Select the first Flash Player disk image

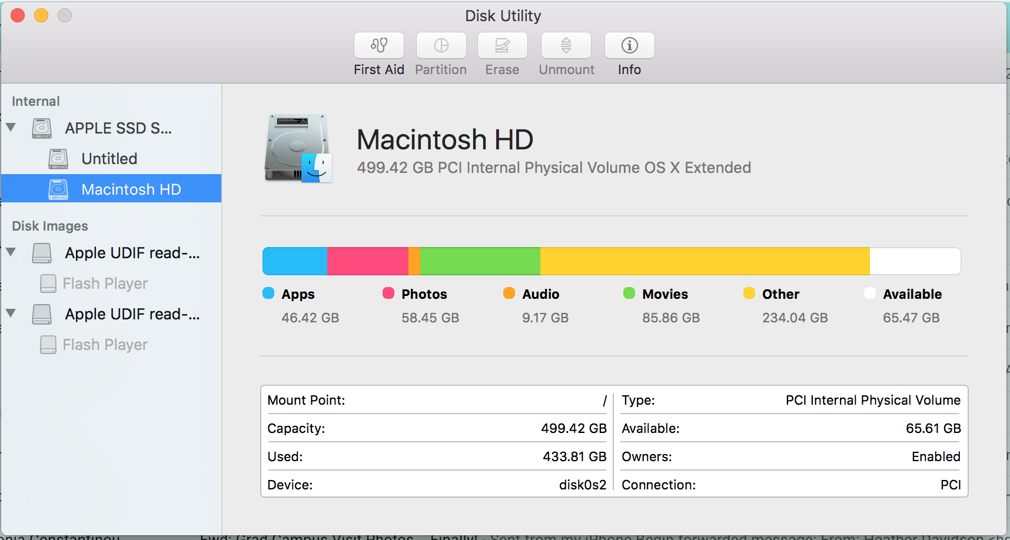[x=105, y=283]
